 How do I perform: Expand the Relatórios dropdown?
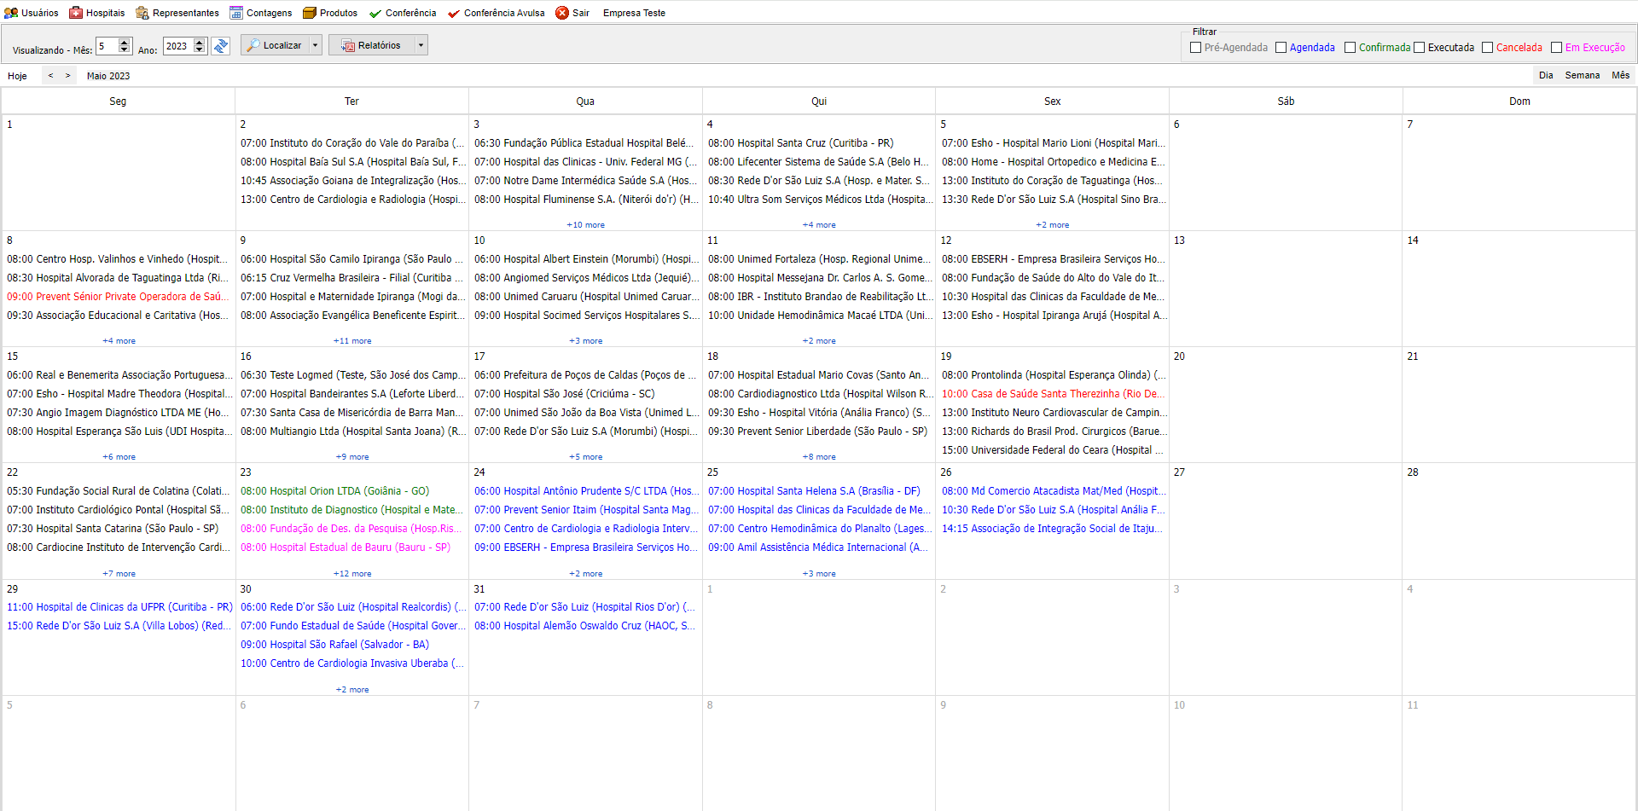pyautogui.click(x=421, y=44)
